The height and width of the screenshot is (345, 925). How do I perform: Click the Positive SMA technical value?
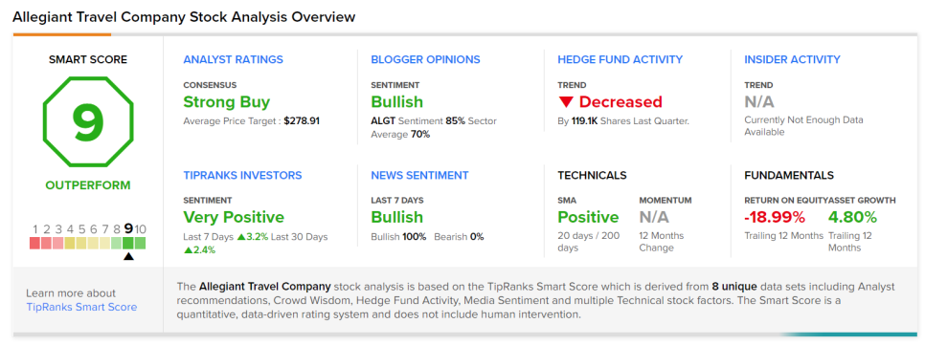[x=589, y=218]
